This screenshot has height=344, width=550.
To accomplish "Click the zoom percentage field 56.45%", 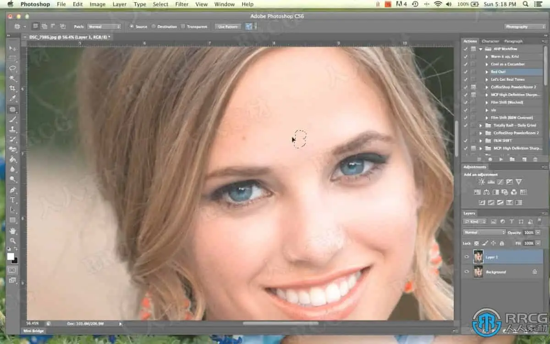I will [33, 323].
